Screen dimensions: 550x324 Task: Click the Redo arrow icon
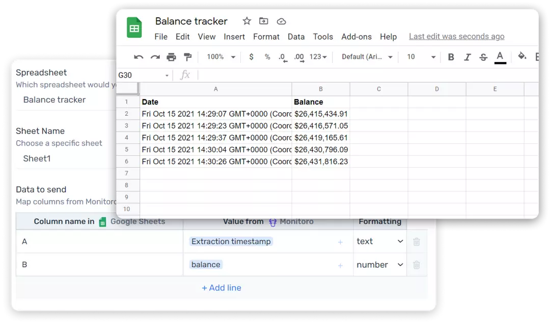pos(155,57)
